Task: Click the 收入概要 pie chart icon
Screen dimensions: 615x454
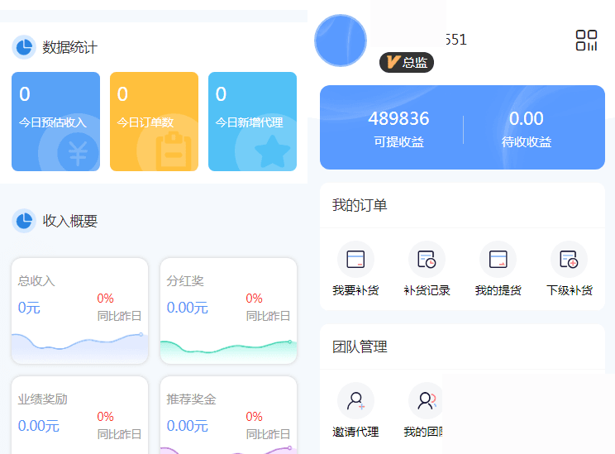Action: tap(24, 221)
